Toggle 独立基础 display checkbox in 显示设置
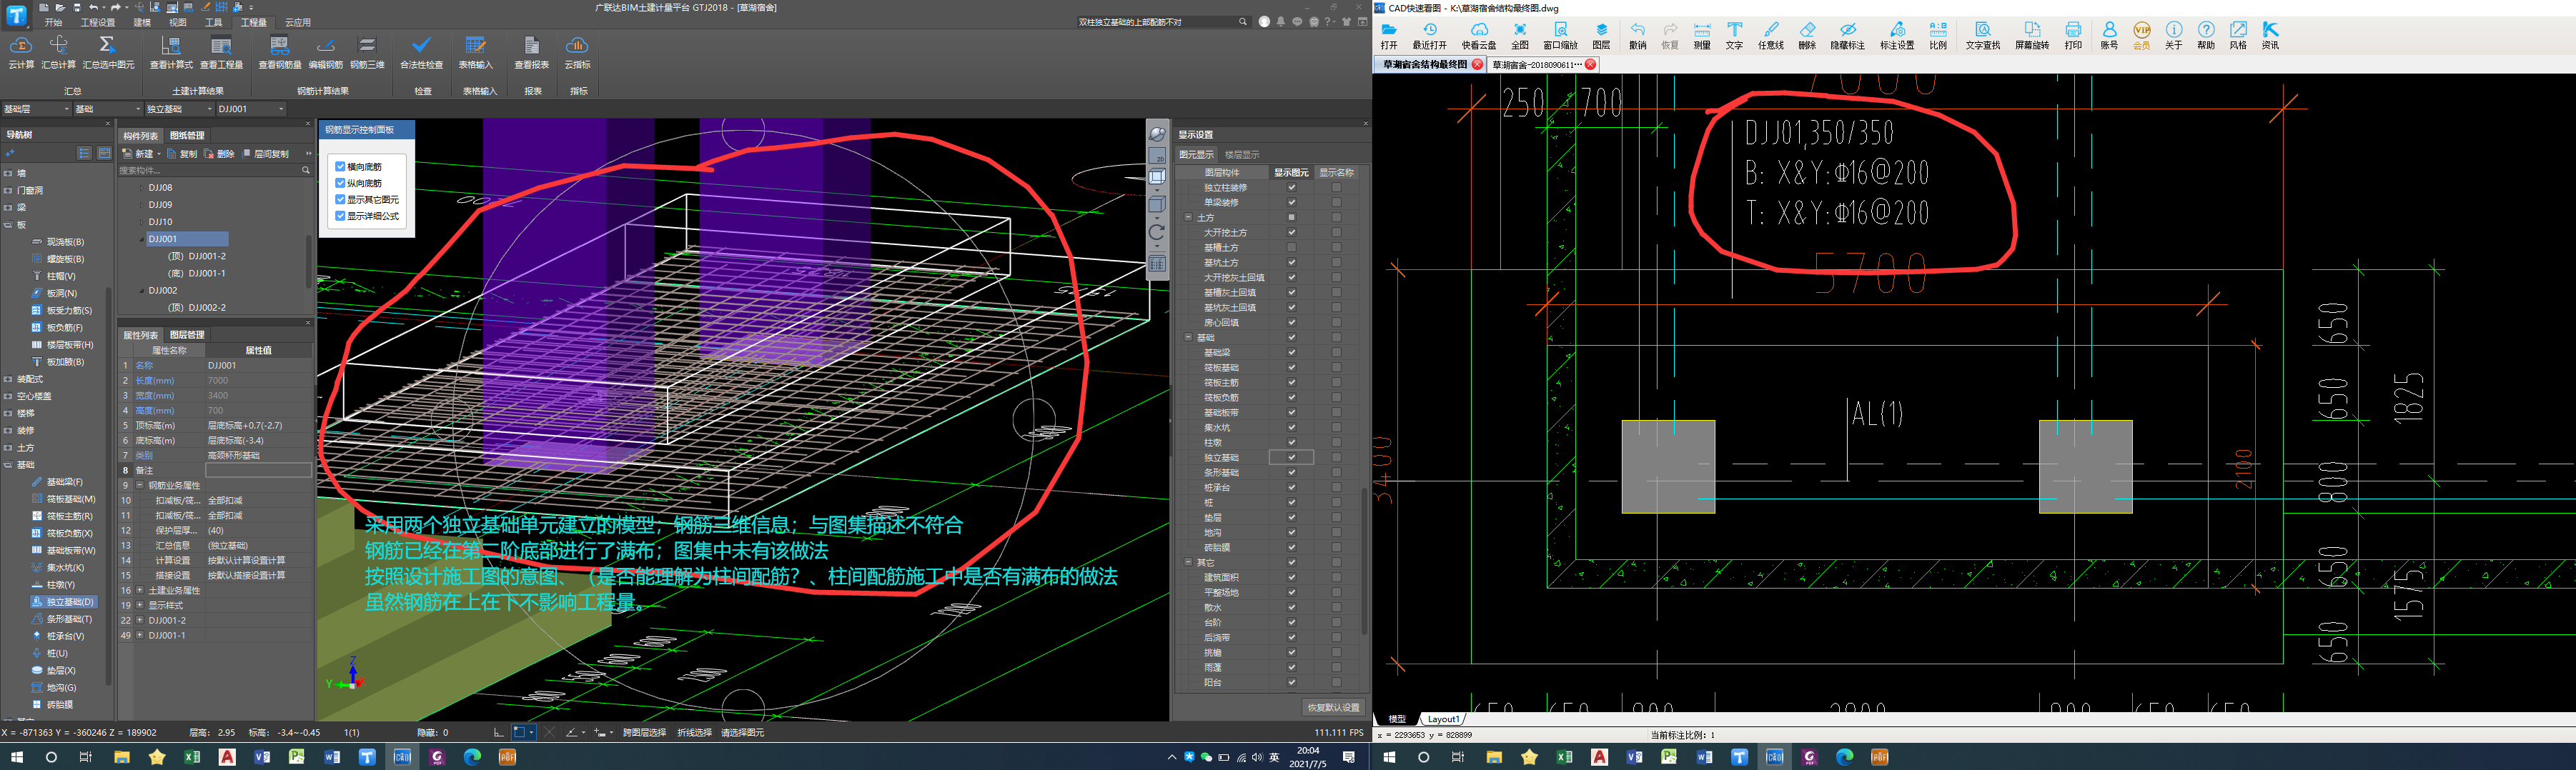Viewport: 2576px width, 770px height. [1291, 457]
